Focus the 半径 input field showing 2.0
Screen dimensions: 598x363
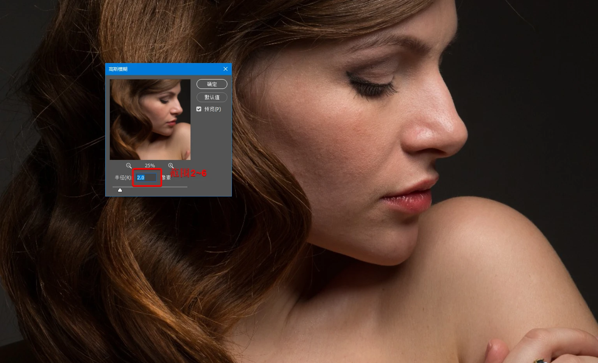click(146, 178)
